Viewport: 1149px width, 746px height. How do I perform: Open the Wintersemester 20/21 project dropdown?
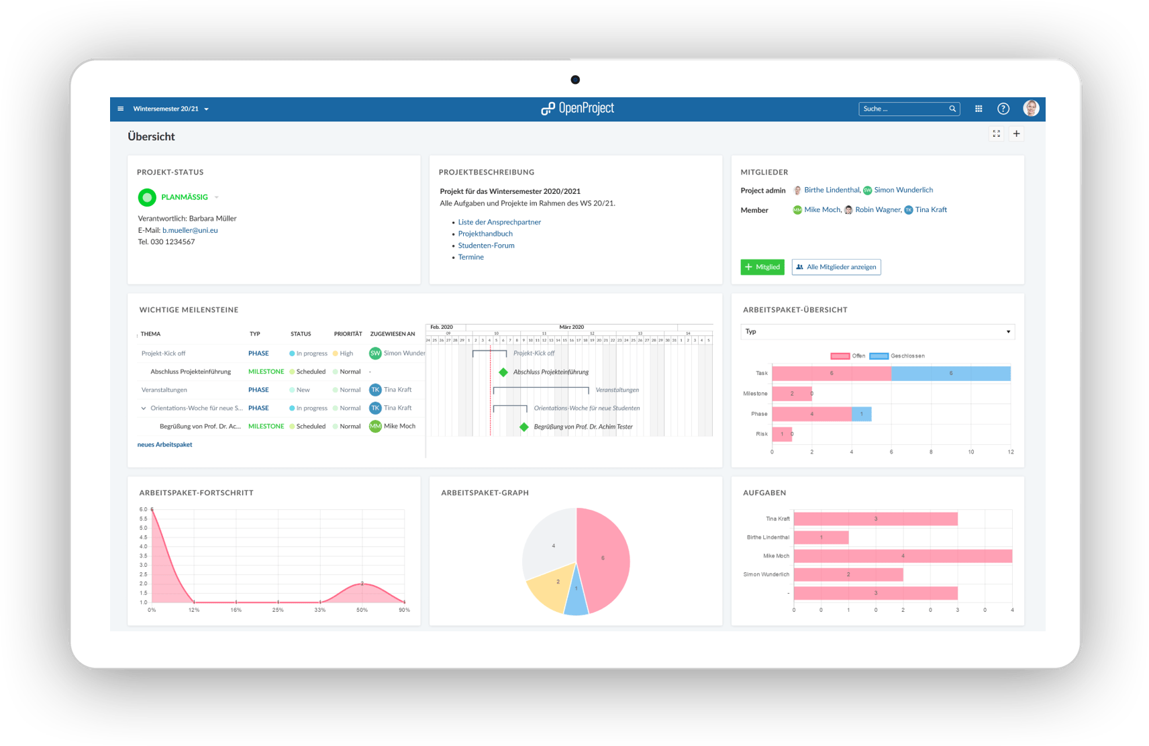[170, 109]
